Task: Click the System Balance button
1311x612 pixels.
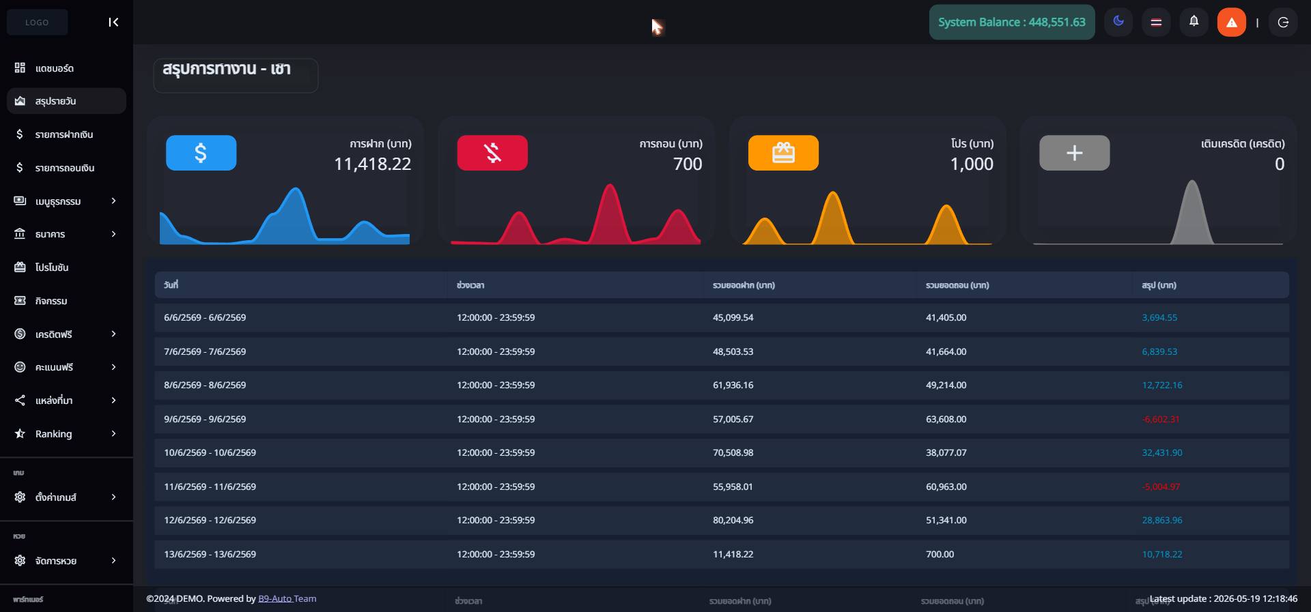Action: tap(1012, 23)
